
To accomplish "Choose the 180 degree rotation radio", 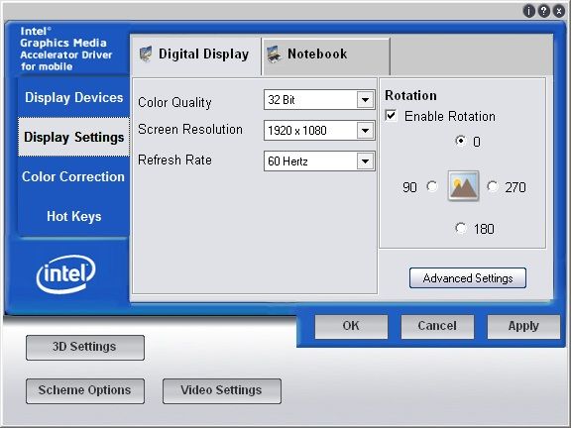I will pos(461,228).
